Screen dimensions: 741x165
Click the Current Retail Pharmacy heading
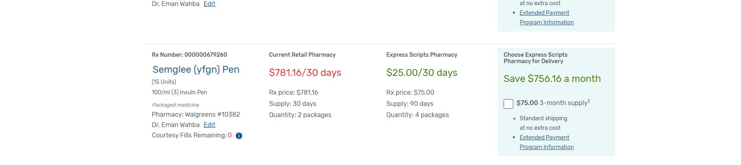pos(302,55)
